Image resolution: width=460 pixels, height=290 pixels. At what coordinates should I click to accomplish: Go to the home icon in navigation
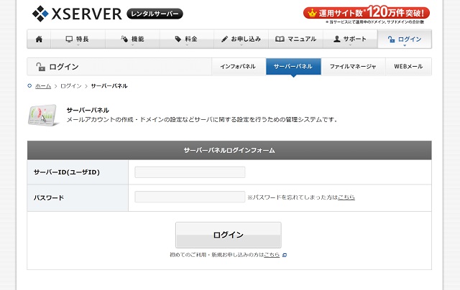tap(39, 39)
